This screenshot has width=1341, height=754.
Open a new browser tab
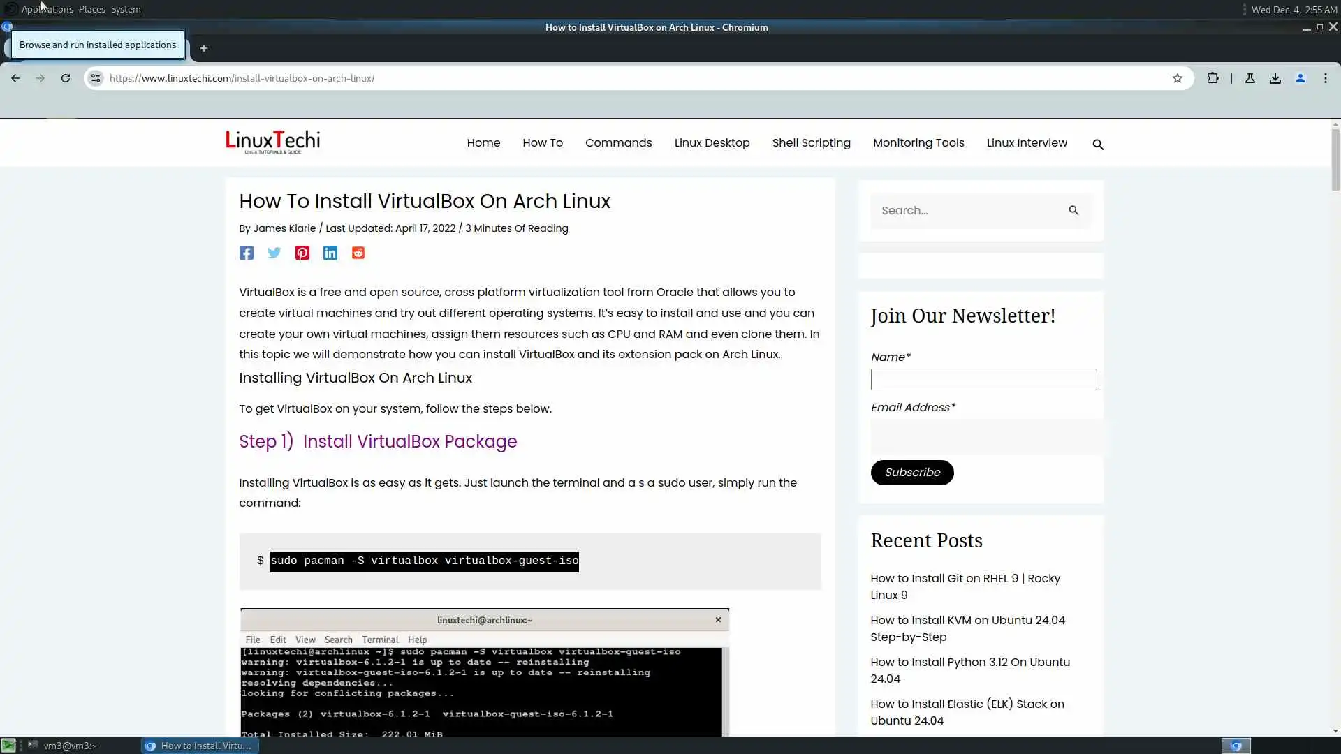(204, 48)
